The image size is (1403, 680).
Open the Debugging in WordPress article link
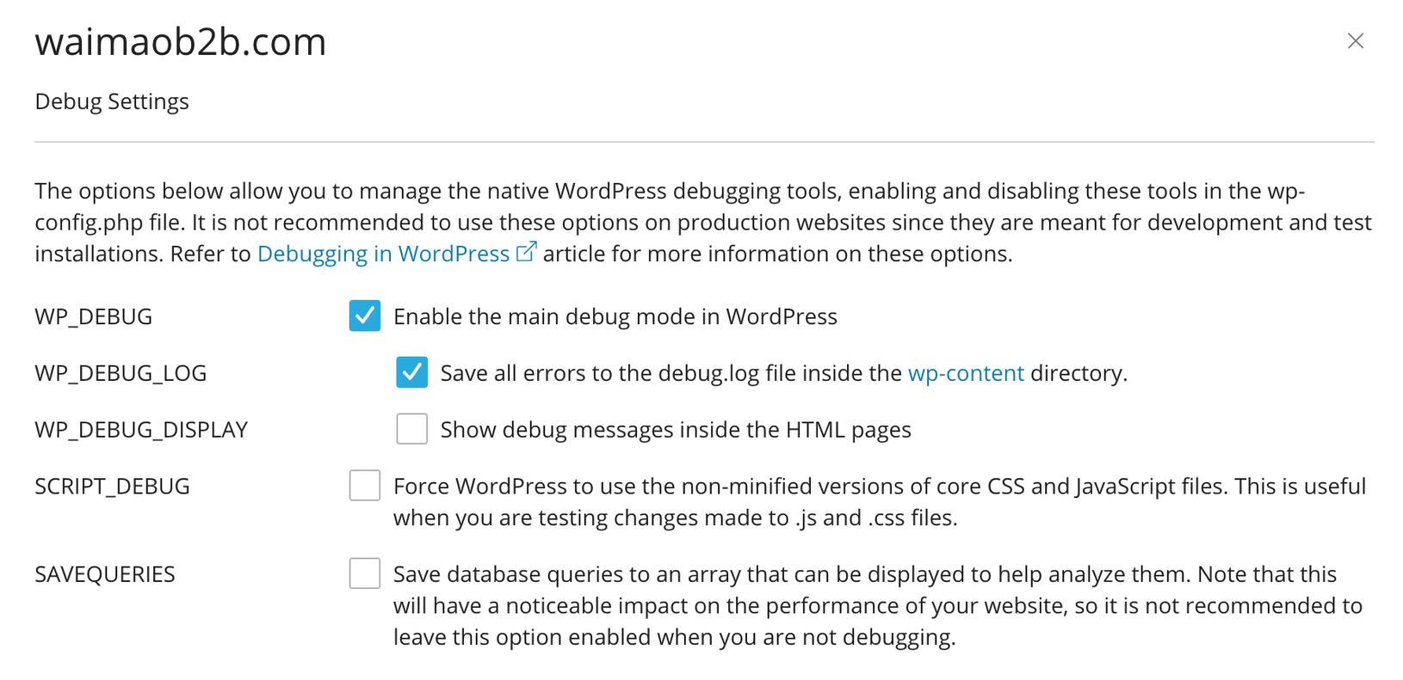385,253
